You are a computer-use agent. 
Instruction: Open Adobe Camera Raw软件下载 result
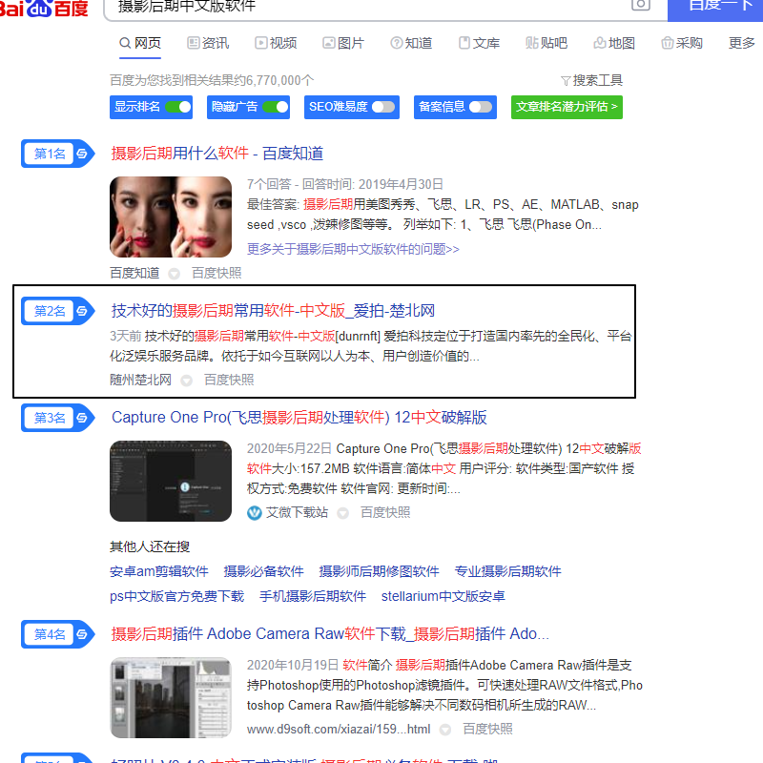point(330,634)
